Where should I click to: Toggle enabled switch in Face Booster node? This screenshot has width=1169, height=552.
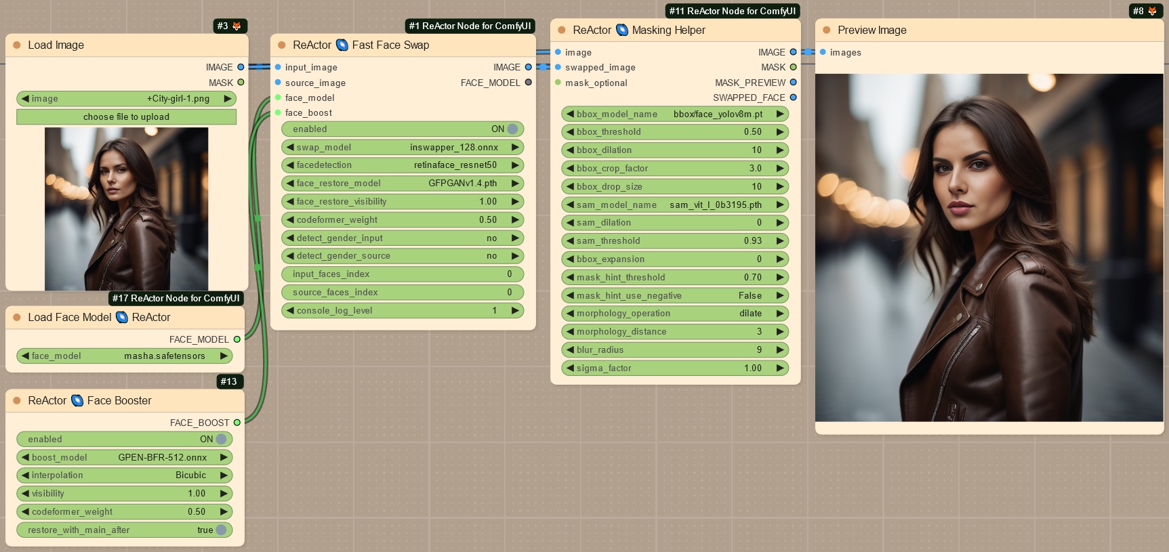[221, 440]
